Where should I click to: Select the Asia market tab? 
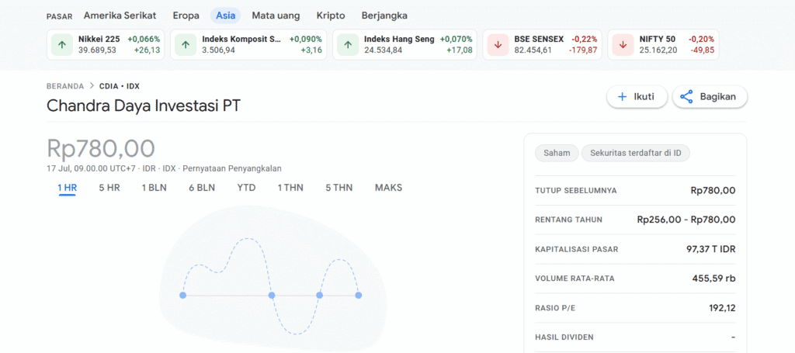coord(226,16)
